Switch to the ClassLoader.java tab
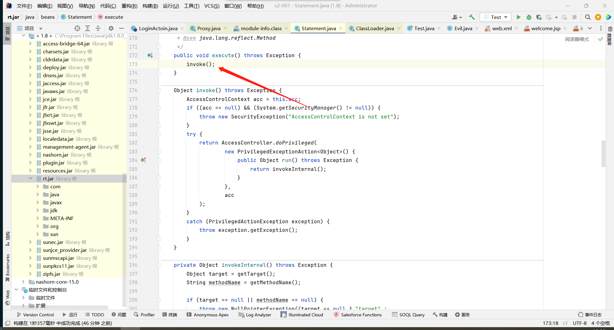This screenshot has width=614, height=330. (x=375, y=28)
